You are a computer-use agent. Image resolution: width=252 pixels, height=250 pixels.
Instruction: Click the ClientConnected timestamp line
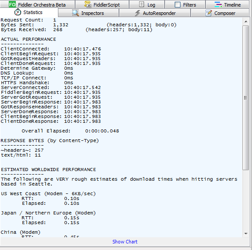click(51, 49)
